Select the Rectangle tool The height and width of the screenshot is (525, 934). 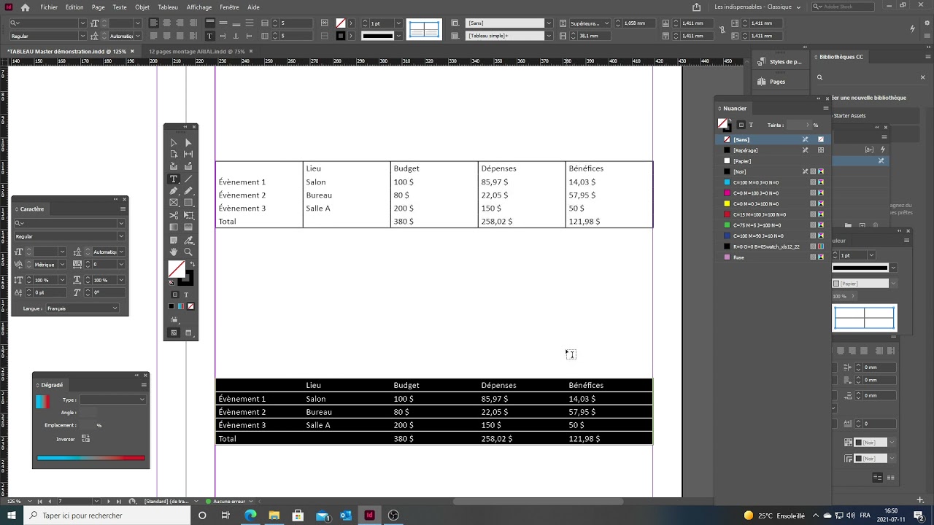pos(188,203)
